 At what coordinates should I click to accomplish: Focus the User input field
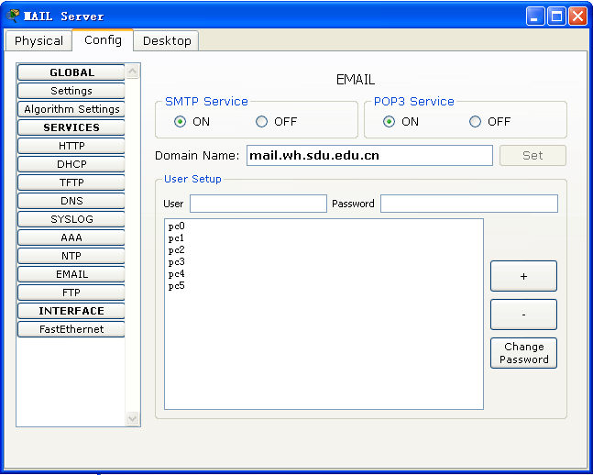click(258, 204)
